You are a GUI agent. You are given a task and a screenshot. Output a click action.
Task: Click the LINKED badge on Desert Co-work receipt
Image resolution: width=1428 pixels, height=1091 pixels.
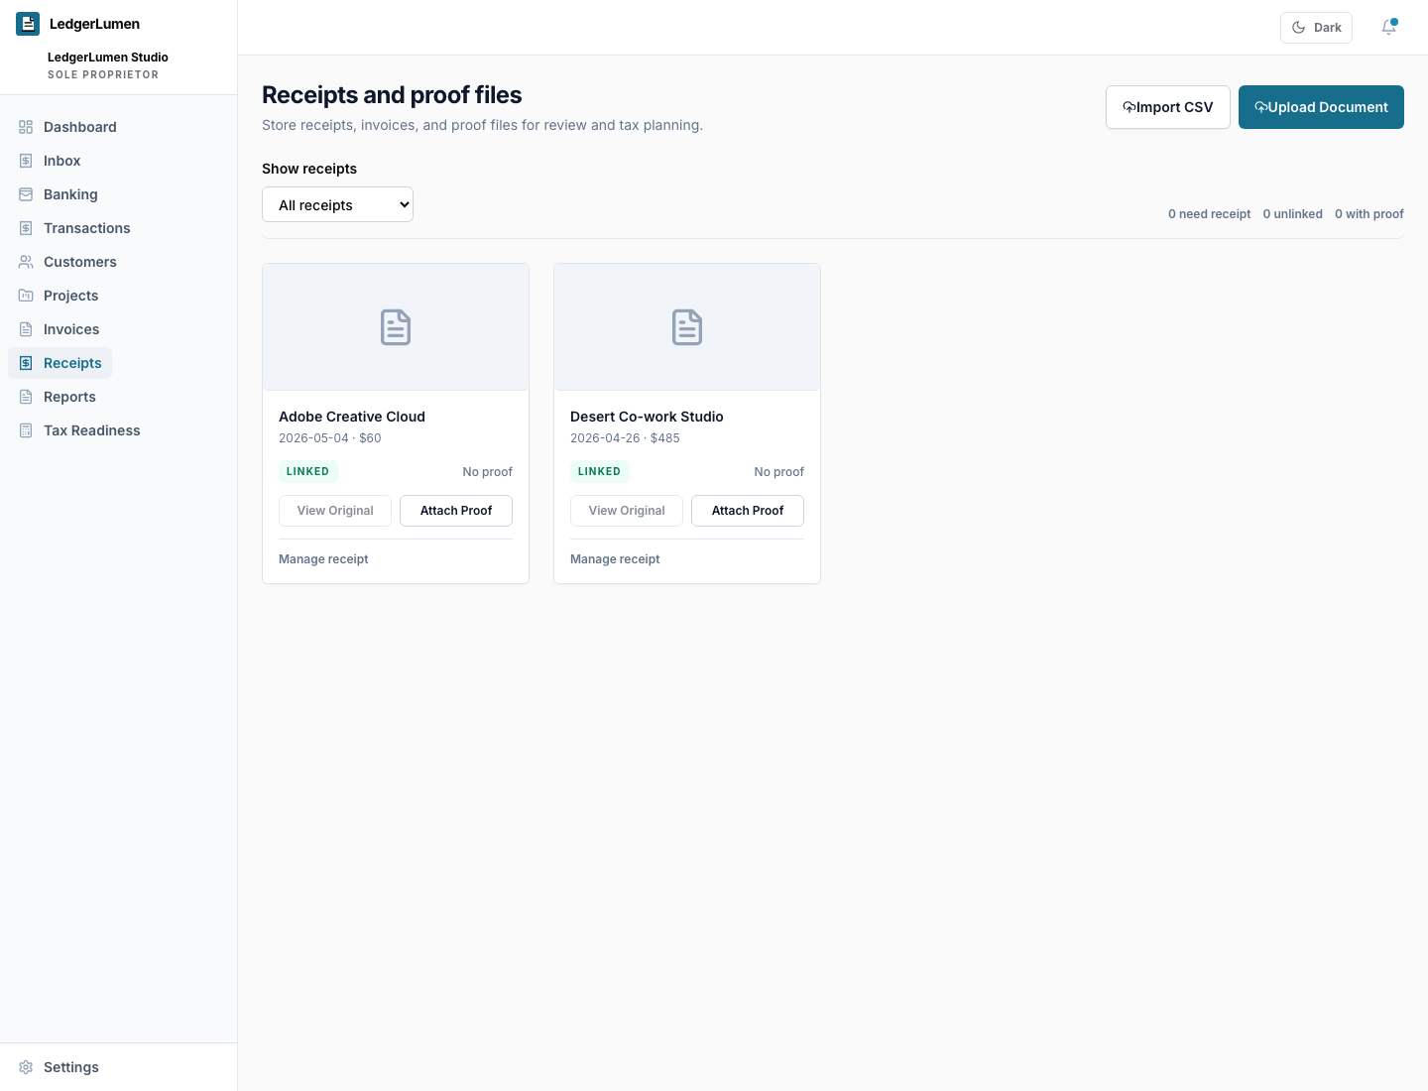(599, 472)
